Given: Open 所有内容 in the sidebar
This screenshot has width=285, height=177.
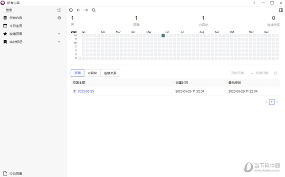Looking at the screenshot, I should (16, 18).
